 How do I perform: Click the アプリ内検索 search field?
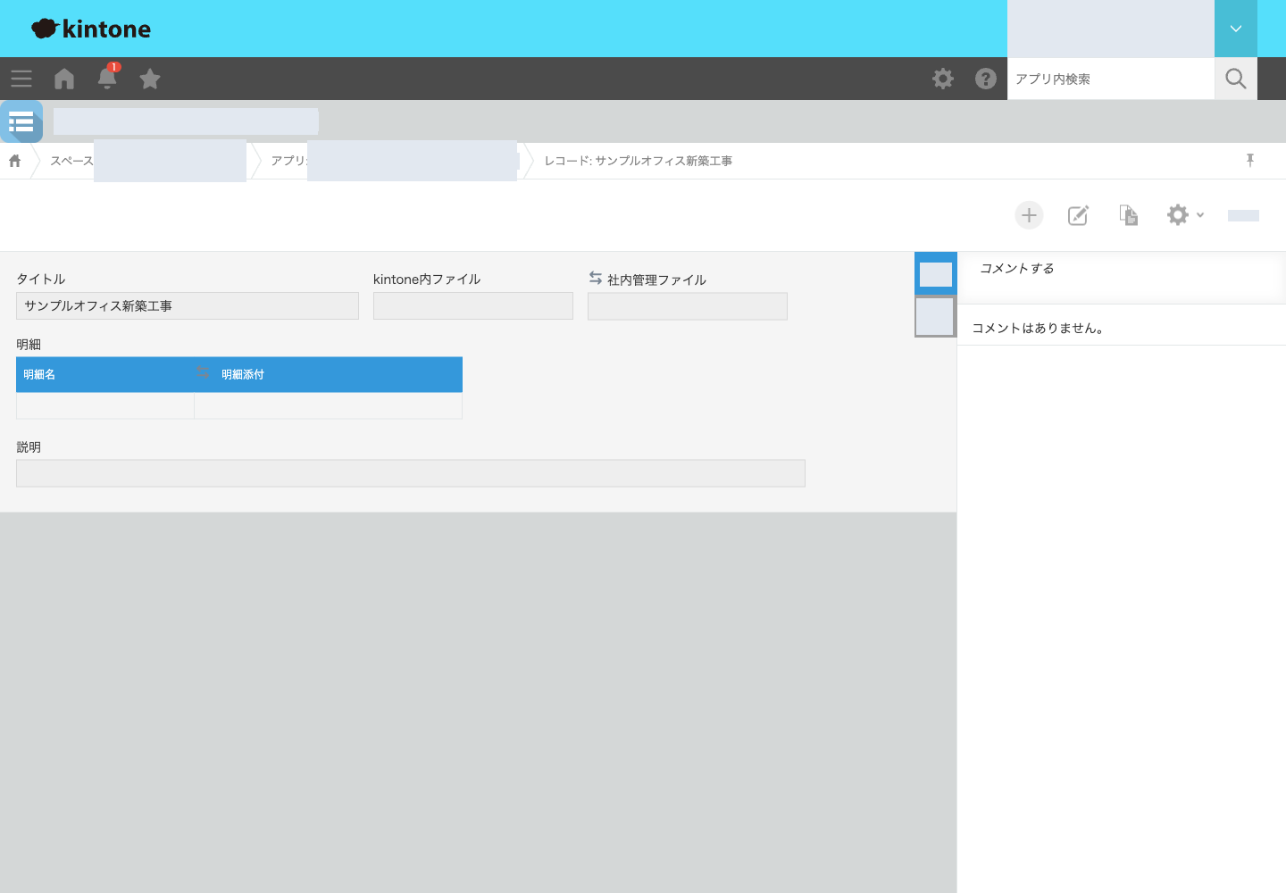[x=1111, y=79]
